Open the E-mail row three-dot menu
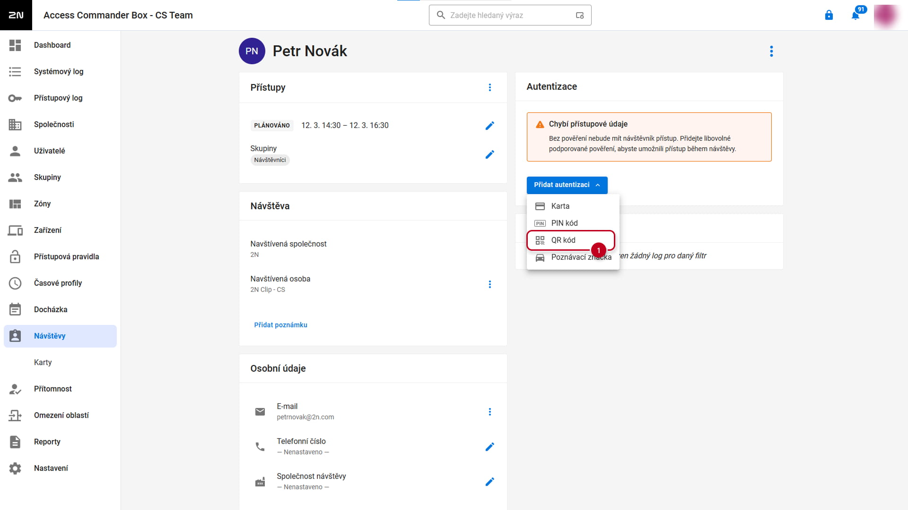Viewport: 908px width, 510px height. pos(490,412)
